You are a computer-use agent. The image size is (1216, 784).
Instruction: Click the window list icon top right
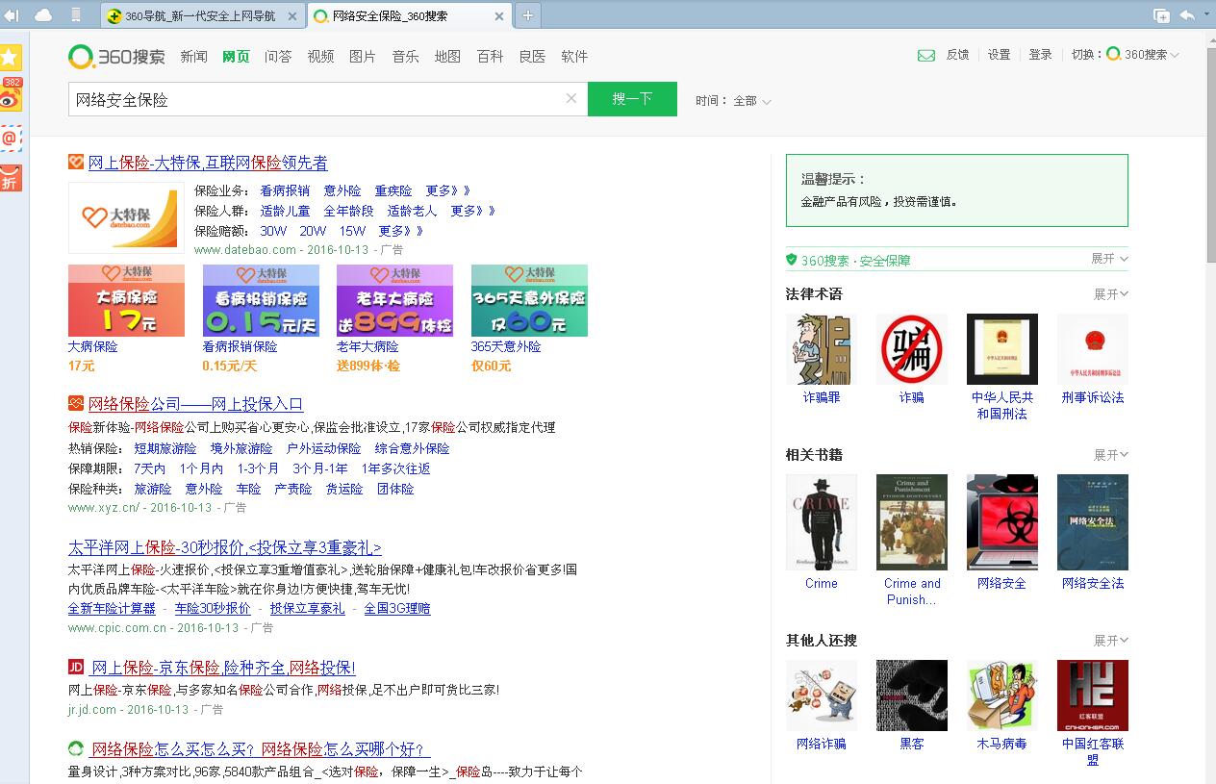click(1162, 15)
